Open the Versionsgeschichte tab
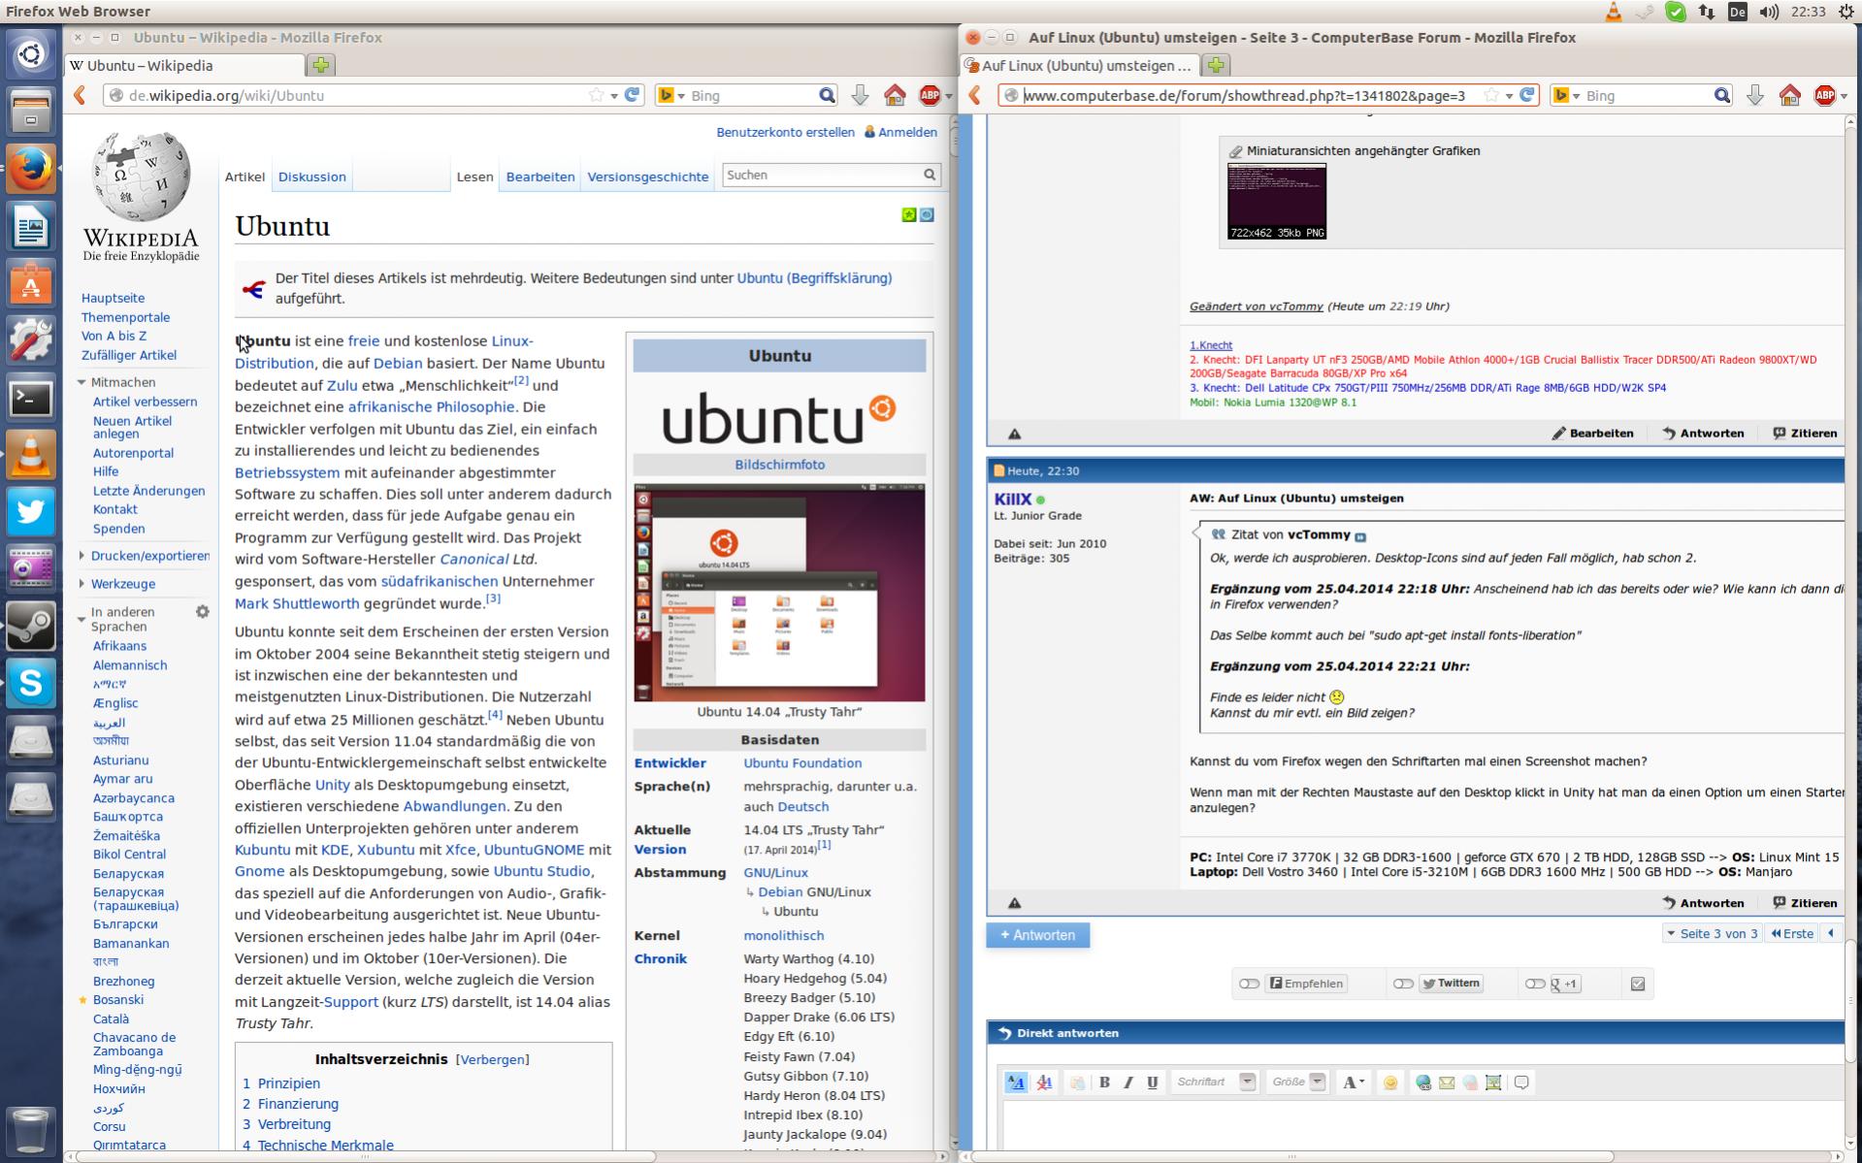This screenshot has width=1862, height=1163. point(648,177)
